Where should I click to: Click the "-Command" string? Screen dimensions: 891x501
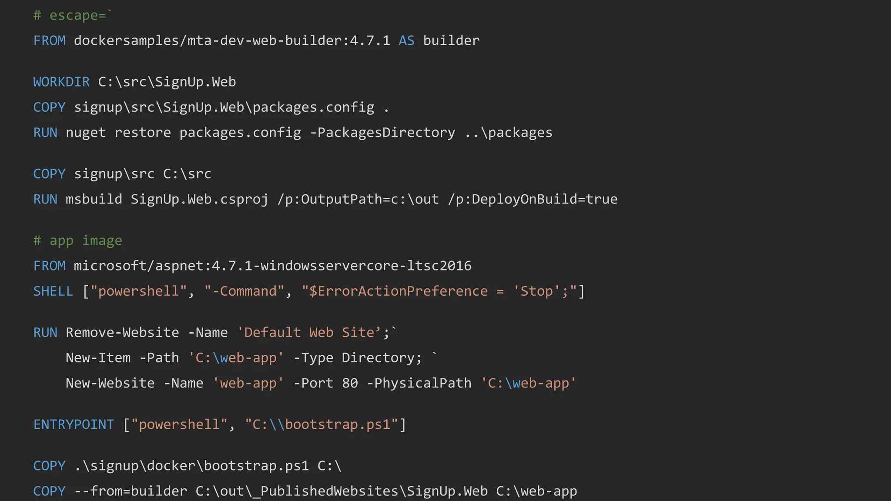244,291
